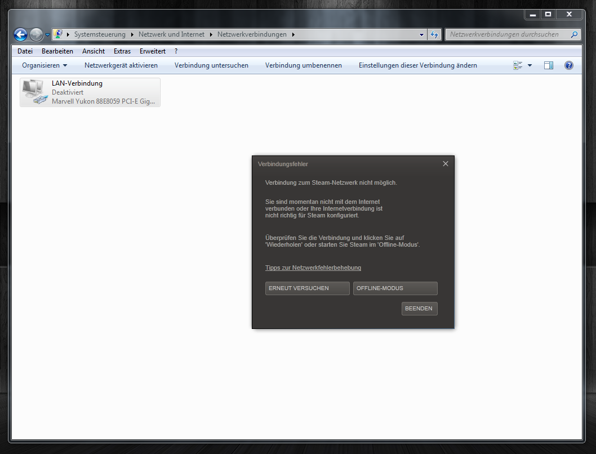The image size is (596, 454).
Task: Open address bar history dropdown
Action: 421,34
